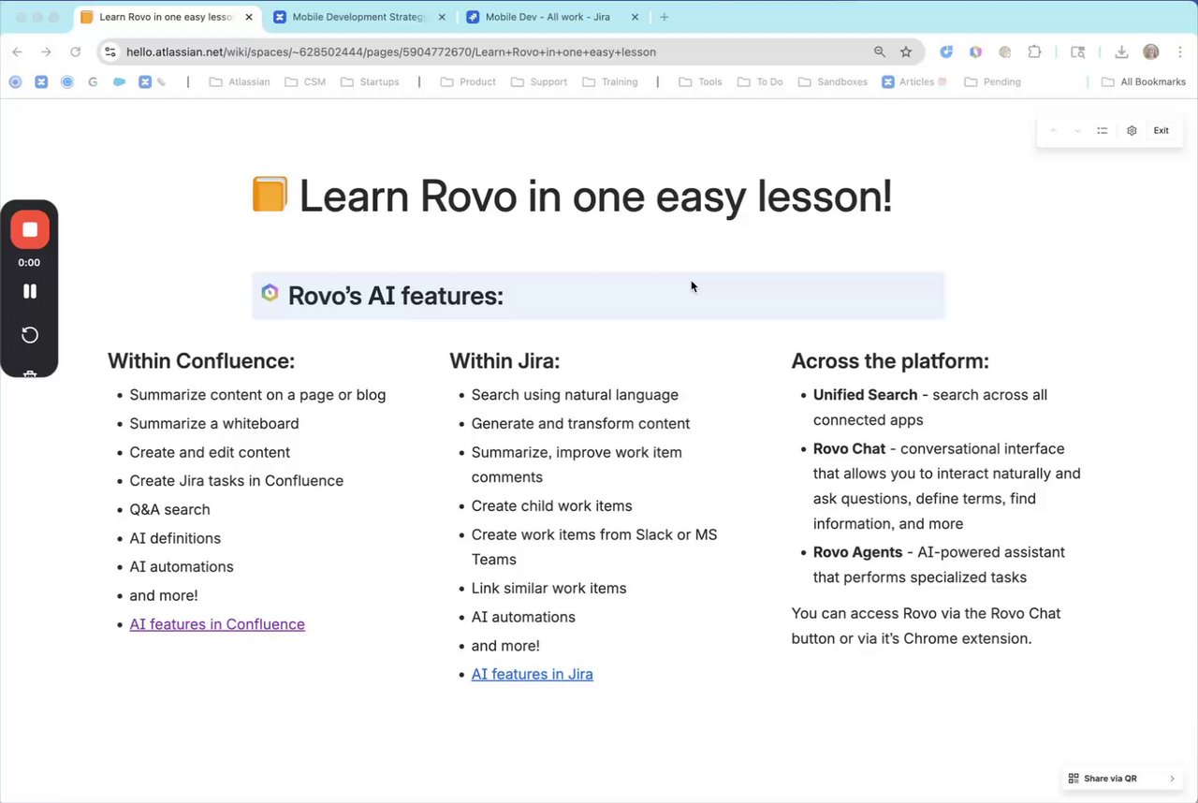
Task: Open presenter mode settings gear
Action: [x=1132, y=131]
